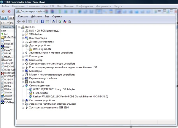The height and width of the screenshot is (128, 178).
Task: Expand DVD и CD-ROM дисководы
Action: [23, 31]
